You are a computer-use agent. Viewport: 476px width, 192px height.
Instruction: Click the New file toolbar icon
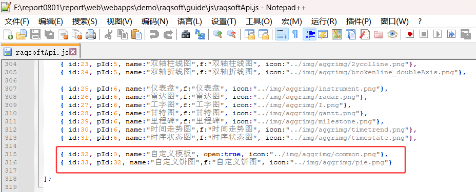[8, 34]
